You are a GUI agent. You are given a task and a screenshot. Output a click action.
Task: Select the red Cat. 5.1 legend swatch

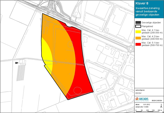[138, 44]
